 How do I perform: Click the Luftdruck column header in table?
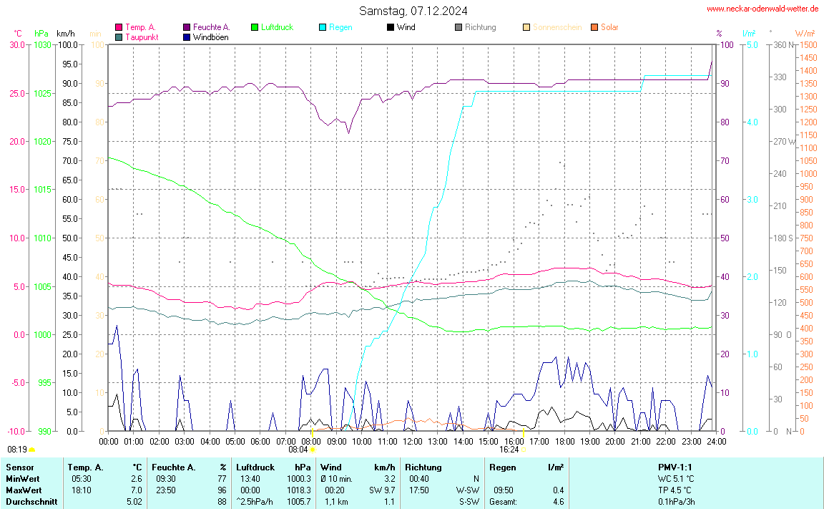(255, 467)
